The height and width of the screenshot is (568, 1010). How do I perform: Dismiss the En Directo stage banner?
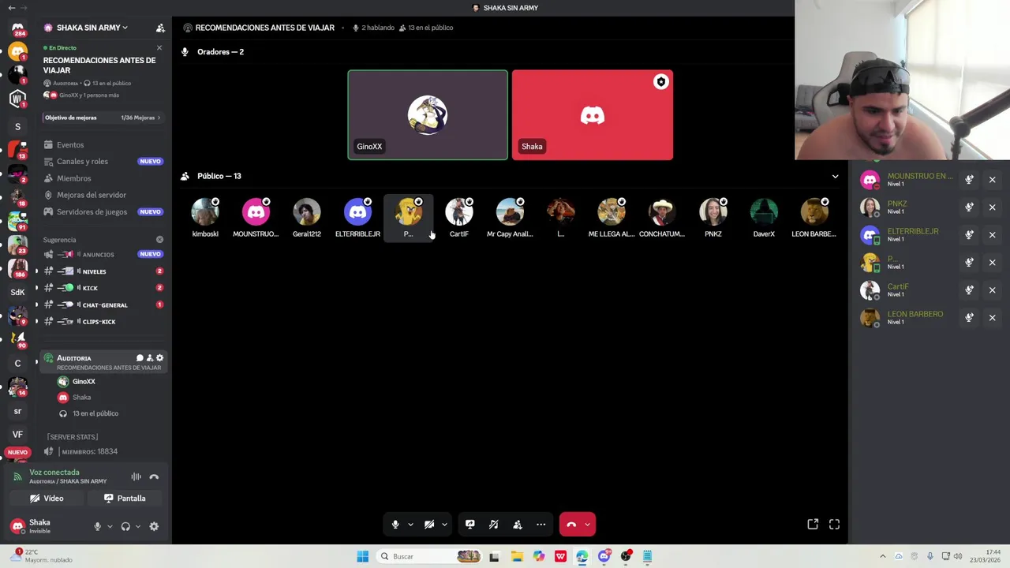(159, 48)
